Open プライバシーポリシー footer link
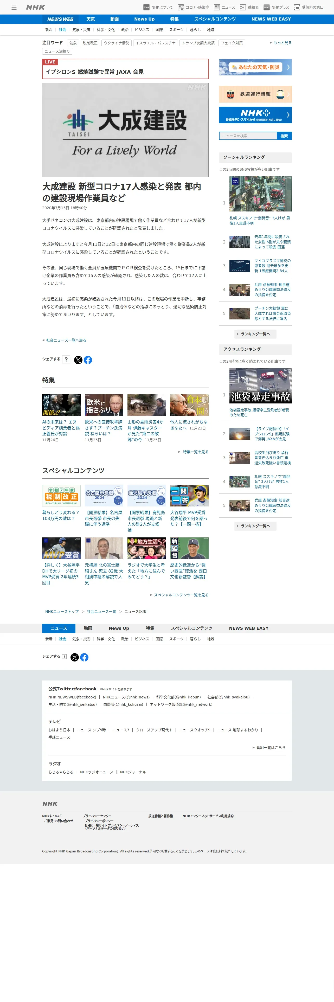334x1002 pixels. pyautogui.click(x=99, y=821)
